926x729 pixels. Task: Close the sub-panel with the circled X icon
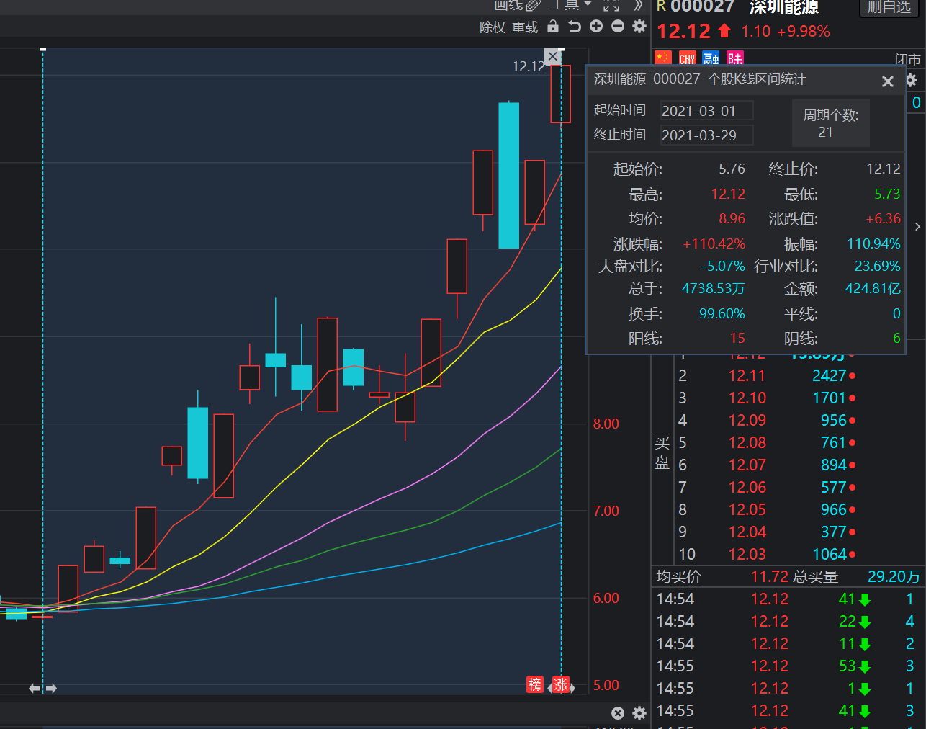point(618,713)
